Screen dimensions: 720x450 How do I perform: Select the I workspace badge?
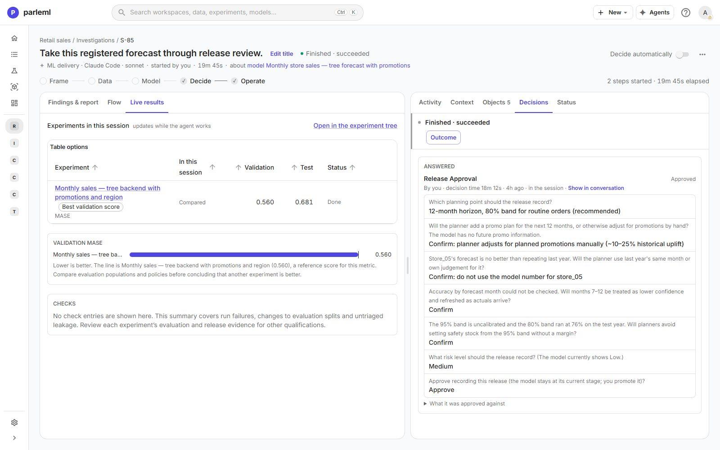14,143
